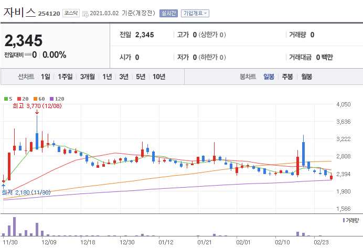Click the purple 120-day moving average swatch
This screenshot has height=248, width=363.
[52, 99]
